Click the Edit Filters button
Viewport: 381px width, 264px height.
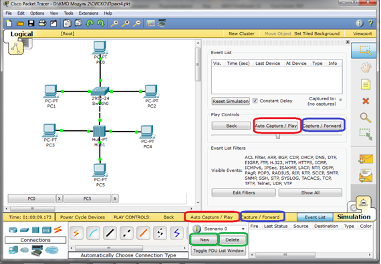[244, 192]
